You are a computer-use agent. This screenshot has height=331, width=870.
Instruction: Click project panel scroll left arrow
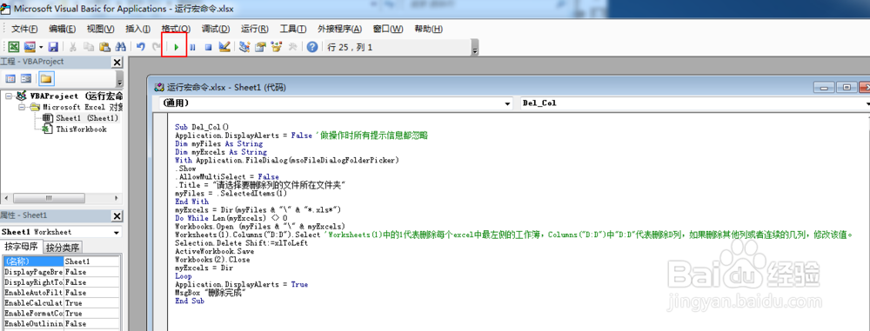[6, 198]
